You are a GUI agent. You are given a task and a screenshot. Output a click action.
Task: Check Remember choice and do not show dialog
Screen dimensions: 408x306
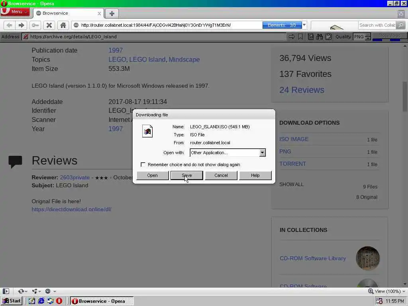(x=143, y=165)
